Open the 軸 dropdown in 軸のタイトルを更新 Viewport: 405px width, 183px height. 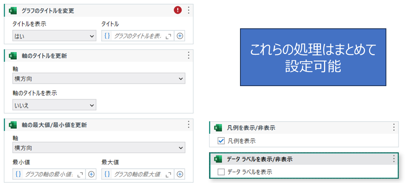point(99,79)
